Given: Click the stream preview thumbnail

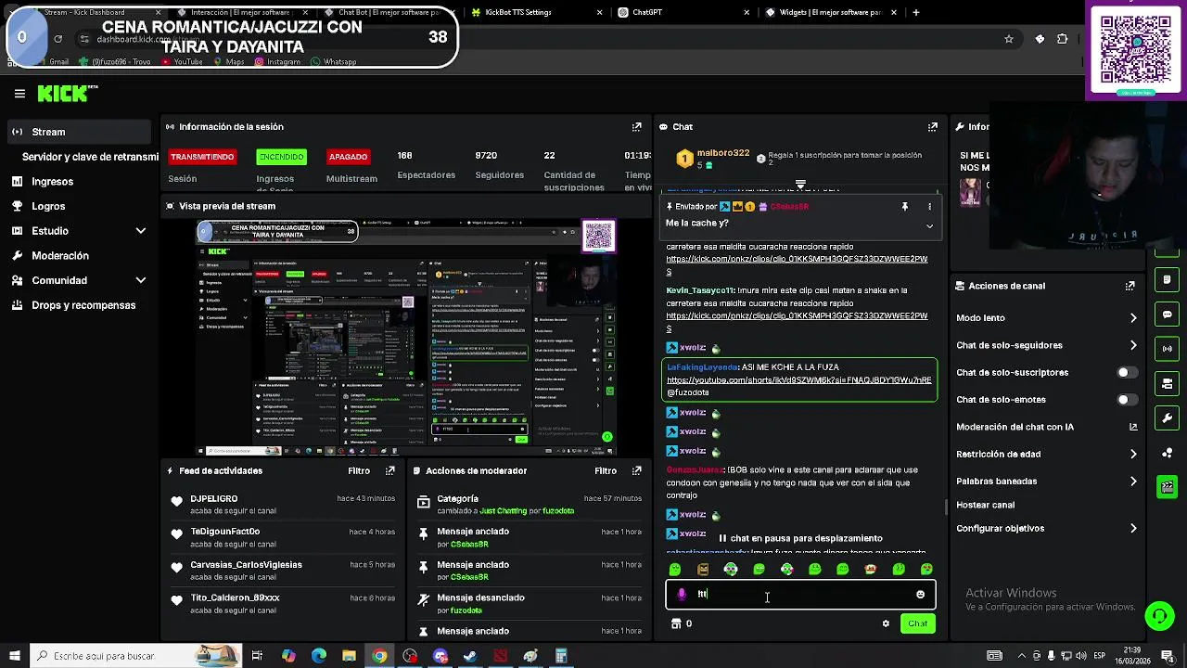Looking at the screenshot, I should 407,338.
